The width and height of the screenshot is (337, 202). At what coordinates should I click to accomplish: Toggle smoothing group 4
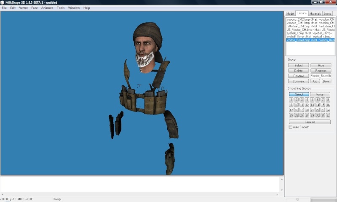pos(307,99)
